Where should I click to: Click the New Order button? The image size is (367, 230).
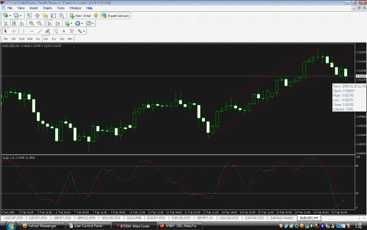click(x=80, y=16)
